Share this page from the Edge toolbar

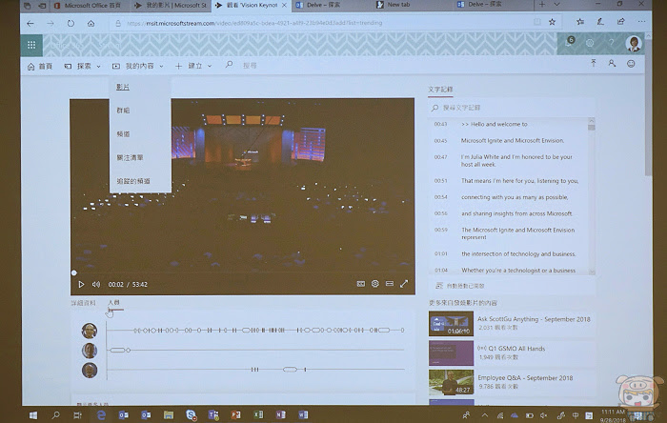coord(620,22)
